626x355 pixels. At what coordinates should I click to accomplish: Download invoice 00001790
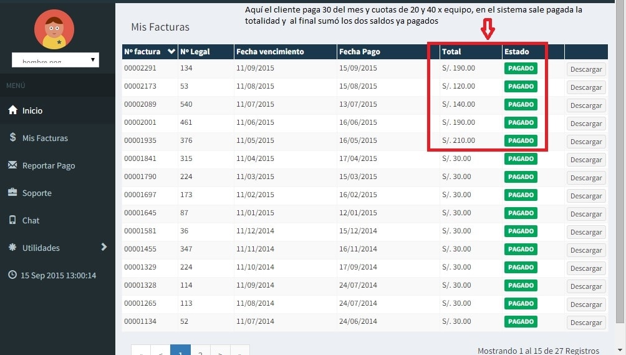pyautogui.click(x=586, y=178)
